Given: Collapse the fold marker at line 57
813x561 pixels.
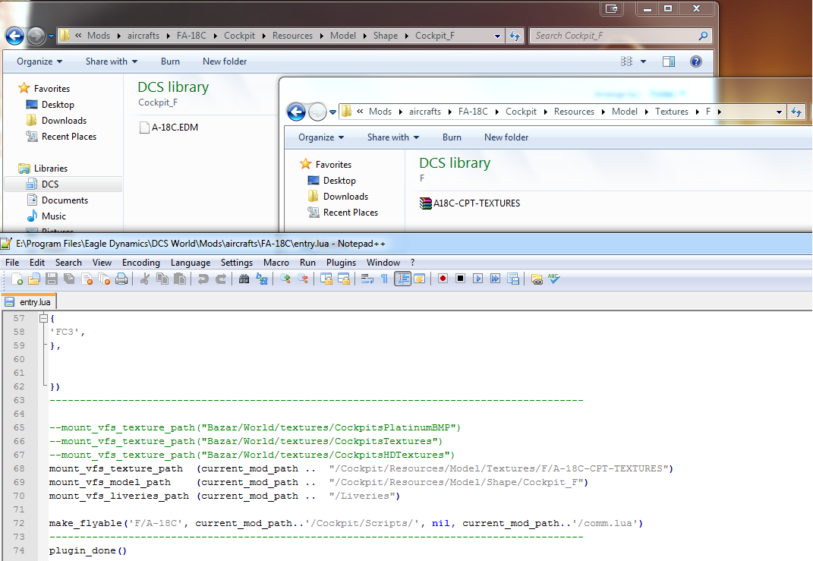Looking at the screenshot, I should [44, 318].
